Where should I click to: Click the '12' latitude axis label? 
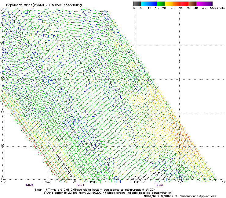pos(2,146)
